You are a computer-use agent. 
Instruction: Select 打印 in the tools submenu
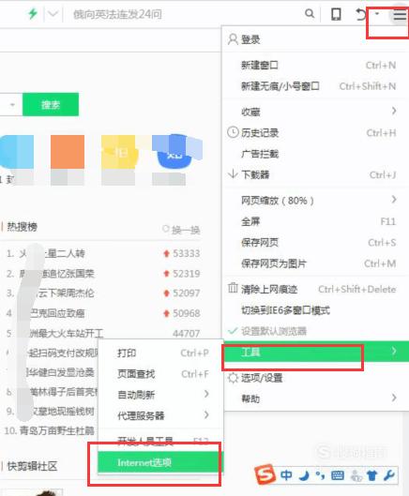coord(160,353)
